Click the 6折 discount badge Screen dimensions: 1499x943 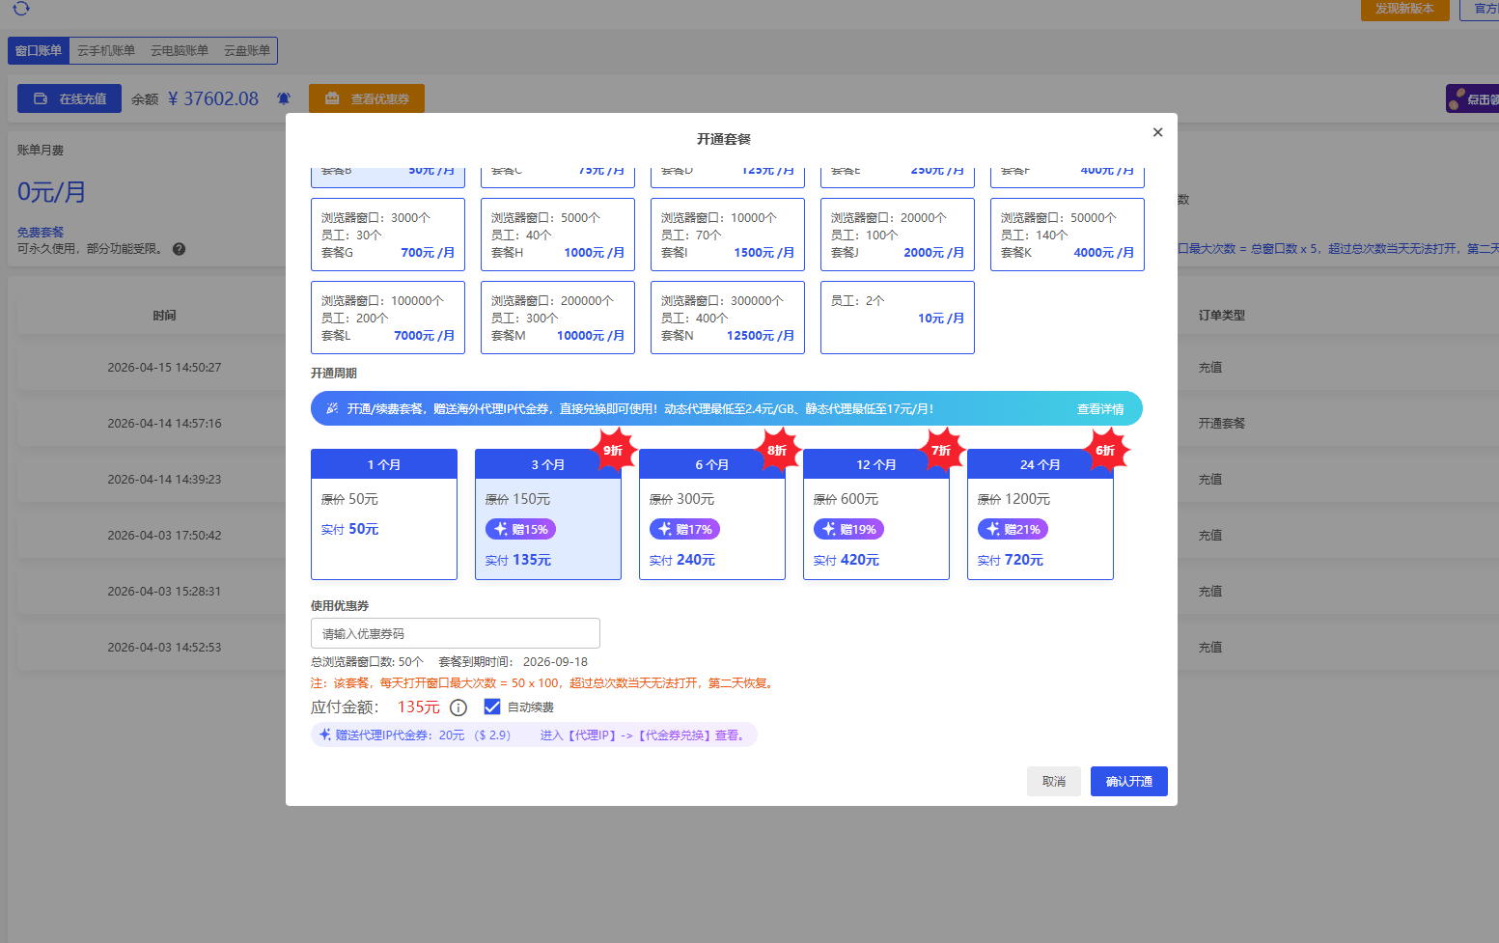1105,451
